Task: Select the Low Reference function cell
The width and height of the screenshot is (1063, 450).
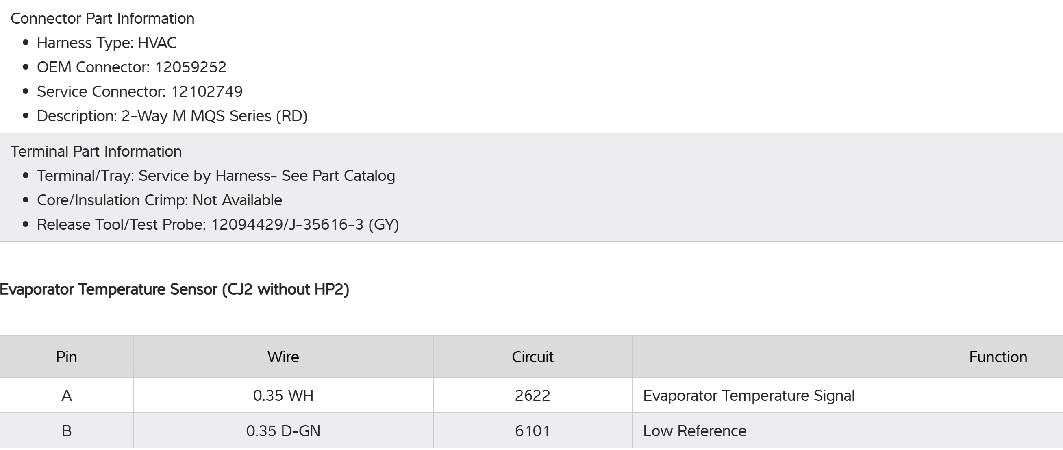Action: pyautogui.click(x=694, y=431)
